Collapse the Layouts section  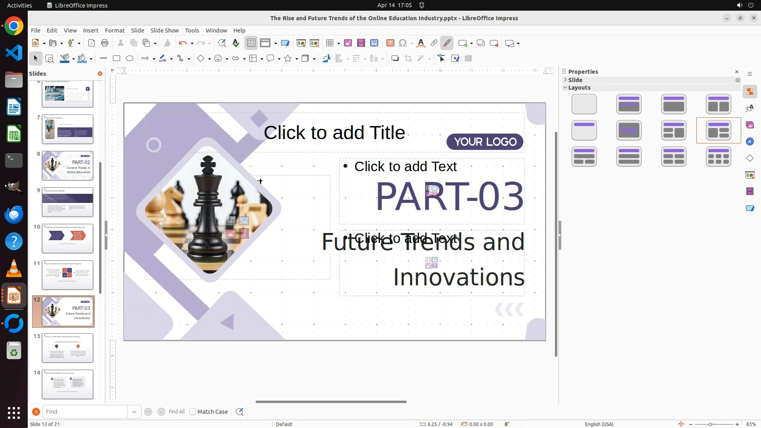(x=566, y=88)
